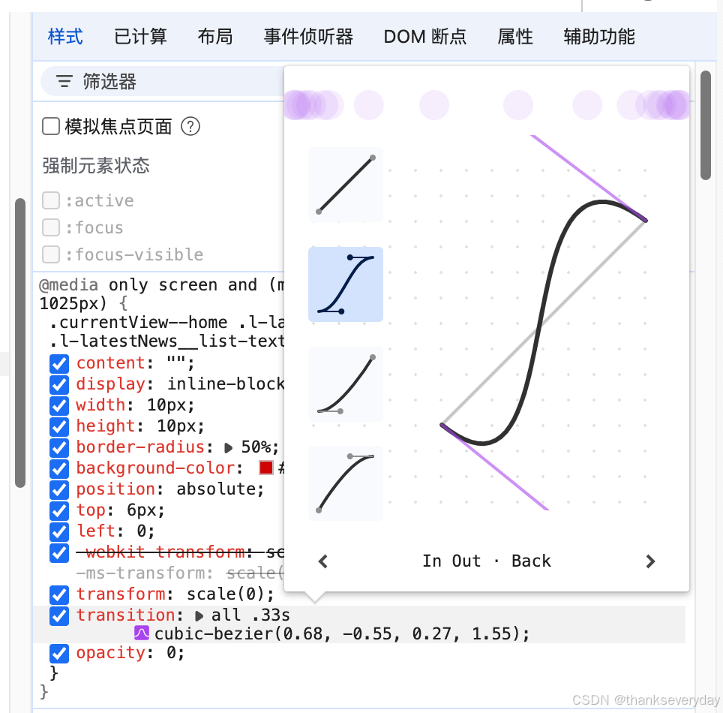Expand the border-radius shorthand triangle
The image size is (723, 713).
(x=228, y=447)
